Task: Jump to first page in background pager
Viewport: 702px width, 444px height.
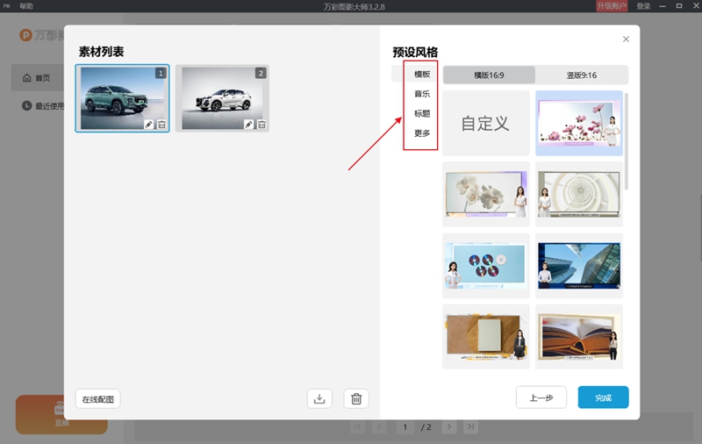Action: [358, 426]
